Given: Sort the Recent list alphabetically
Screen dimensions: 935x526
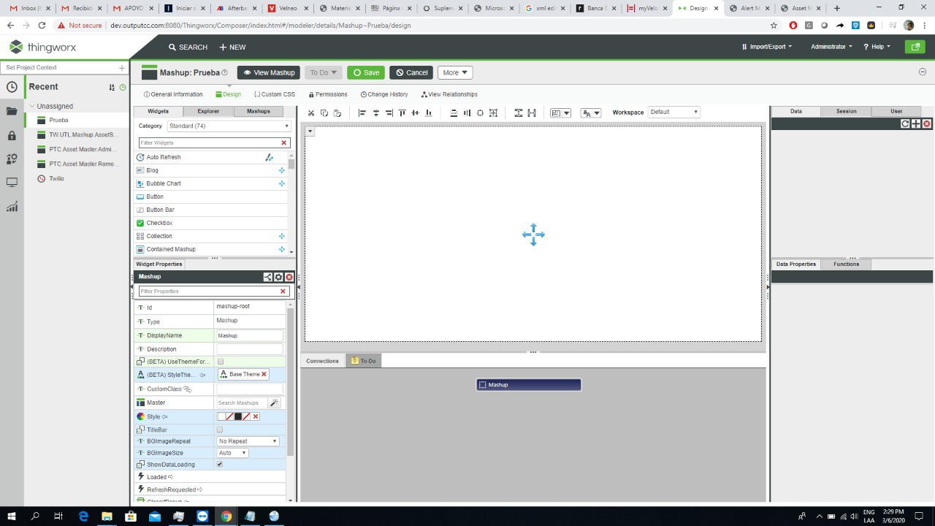Looking at the screenshot, I should pos(112,87).
